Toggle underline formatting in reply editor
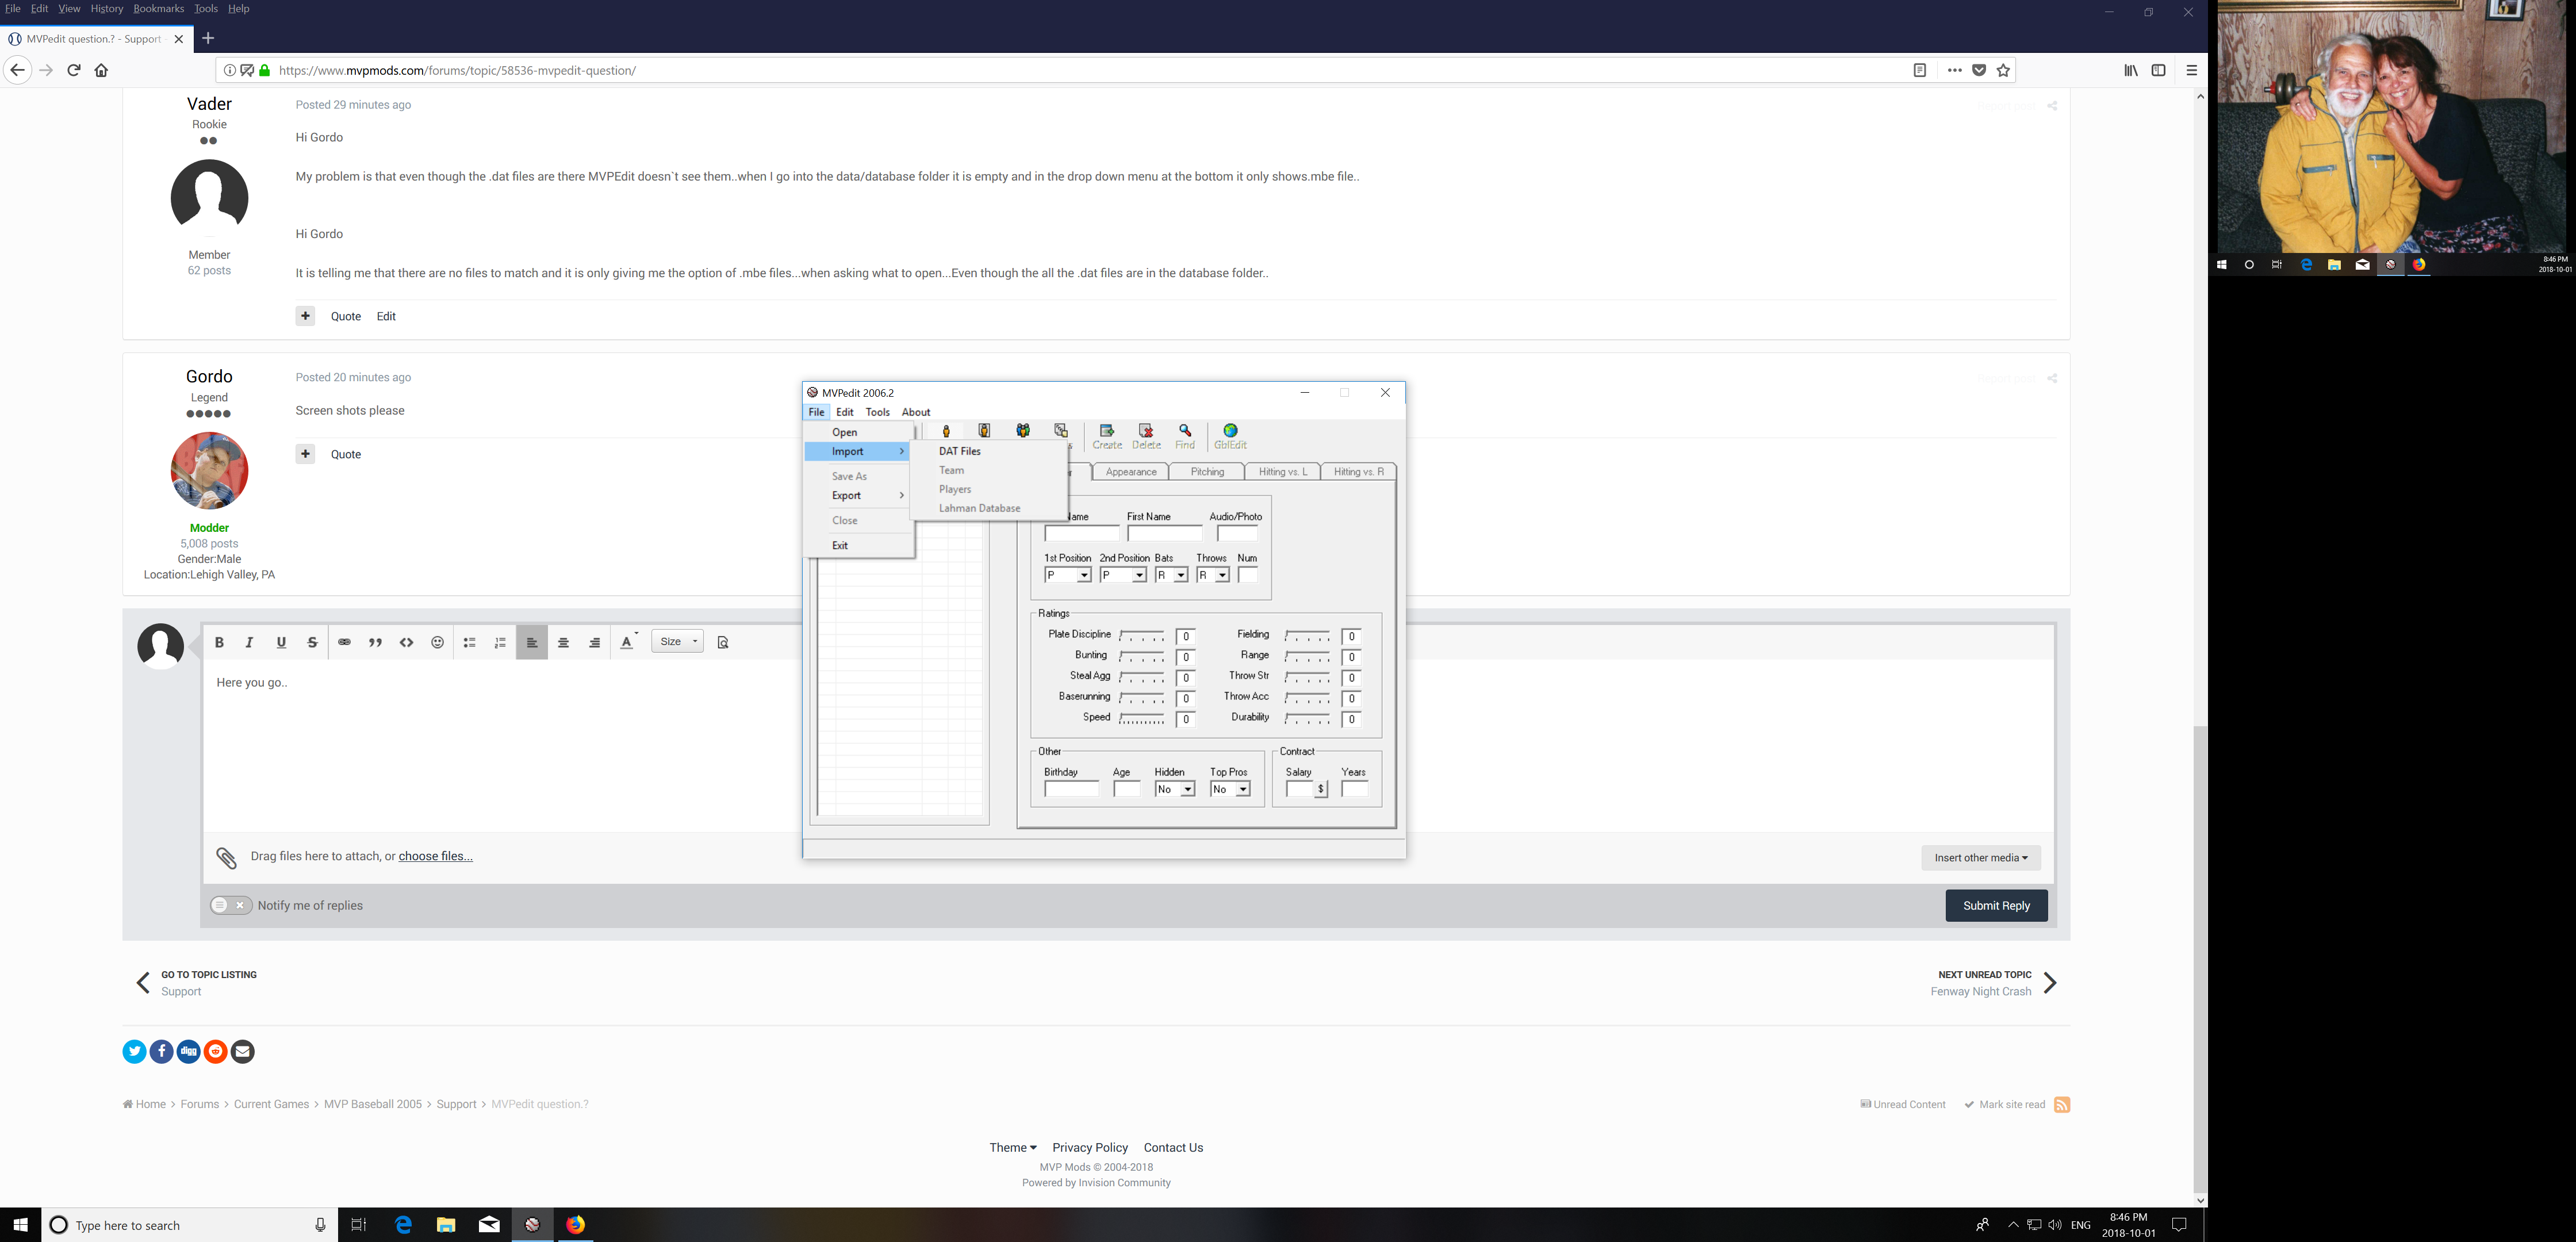2576x1242 pixels. point(281,642)
